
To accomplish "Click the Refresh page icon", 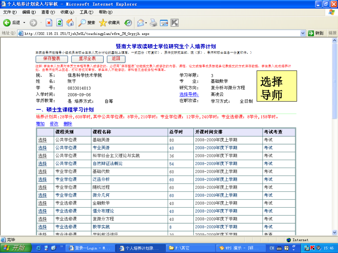I will point(59,22).
